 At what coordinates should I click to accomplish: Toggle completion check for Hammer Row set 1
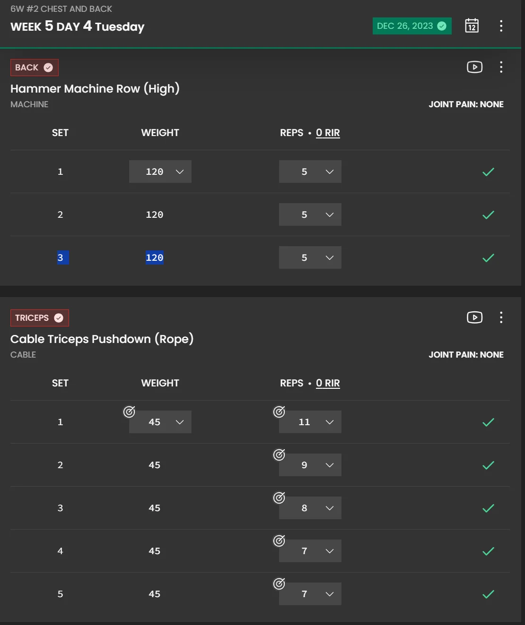coord(488,172)
